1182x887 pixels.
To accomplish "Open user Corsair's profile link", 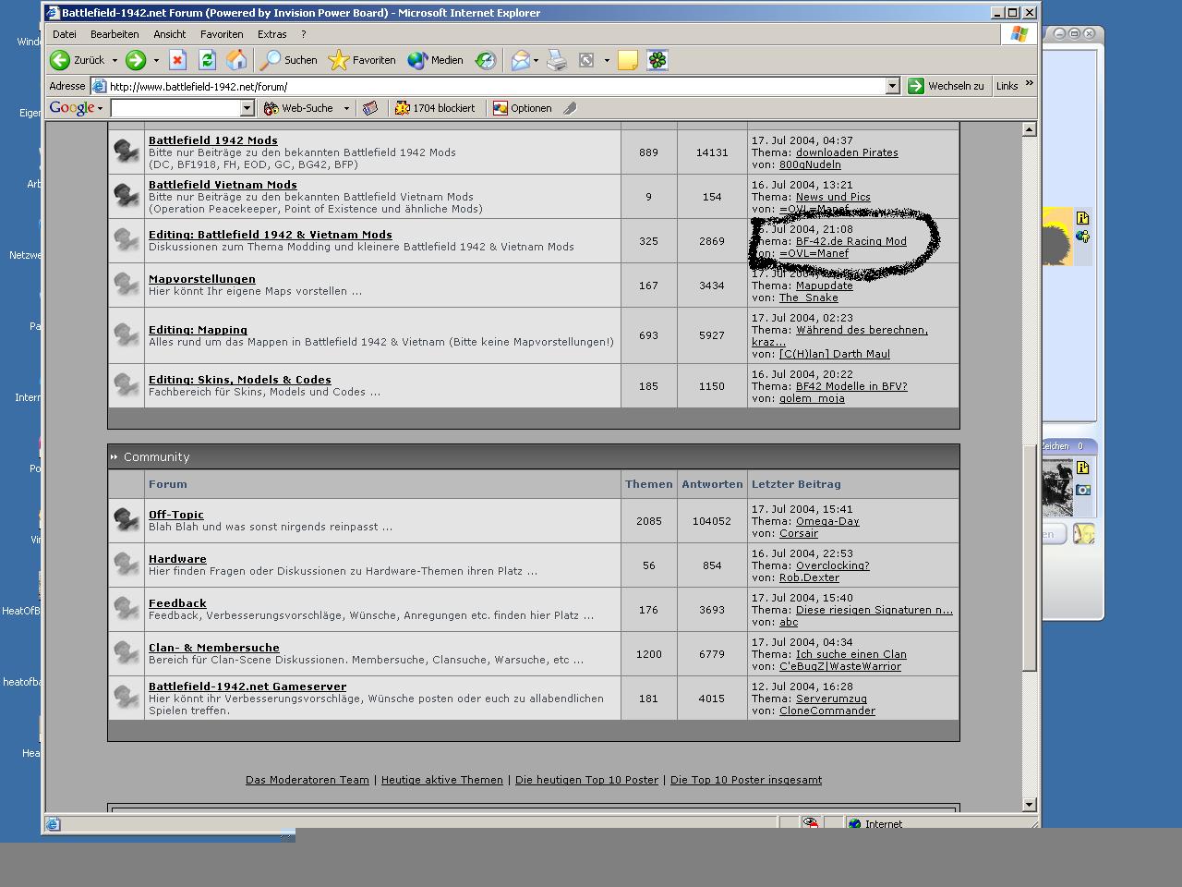I will click(799, 533).
